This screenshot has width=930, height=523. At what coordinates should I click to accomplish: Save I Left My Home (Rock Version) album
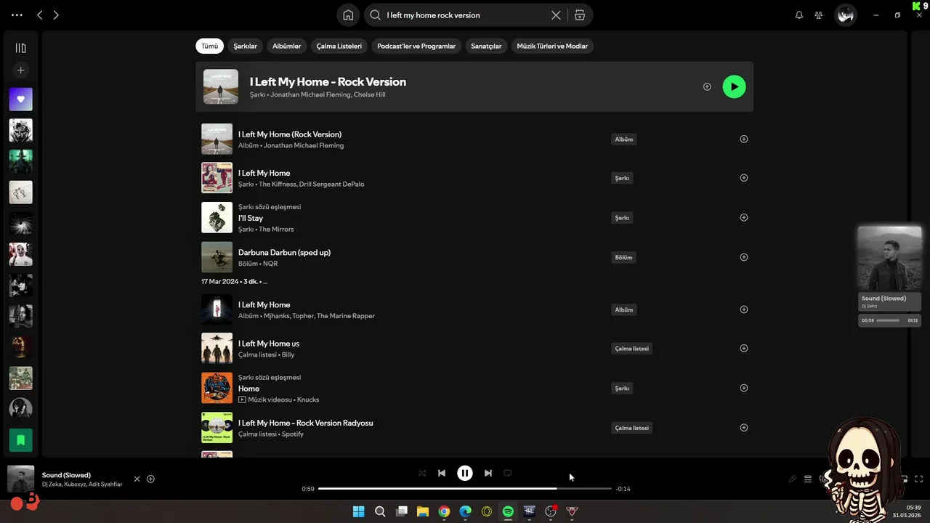[743, 139]
